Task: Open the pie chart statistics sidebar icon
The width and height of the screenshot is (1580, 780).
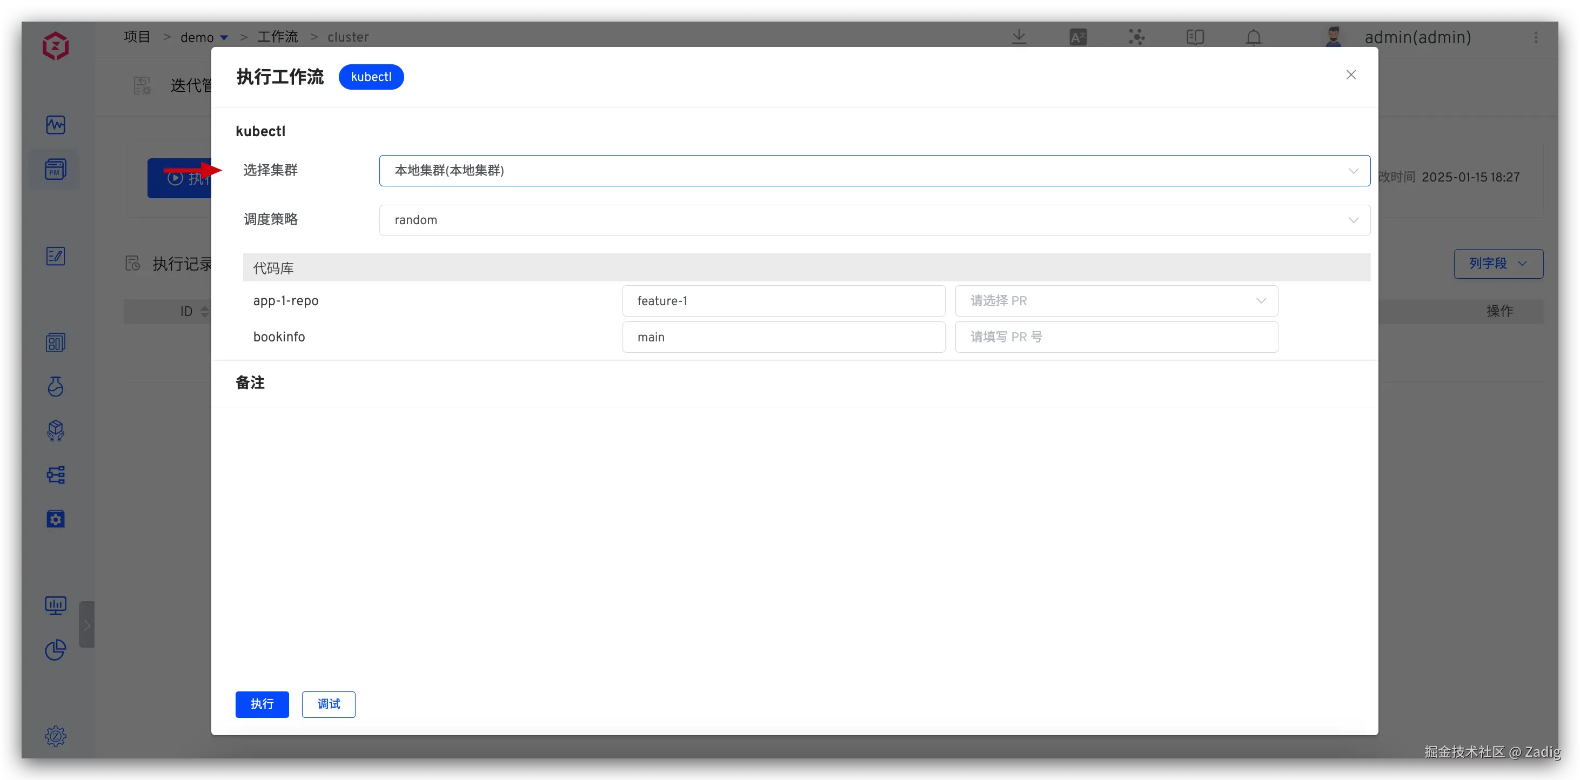Action: 55,650
